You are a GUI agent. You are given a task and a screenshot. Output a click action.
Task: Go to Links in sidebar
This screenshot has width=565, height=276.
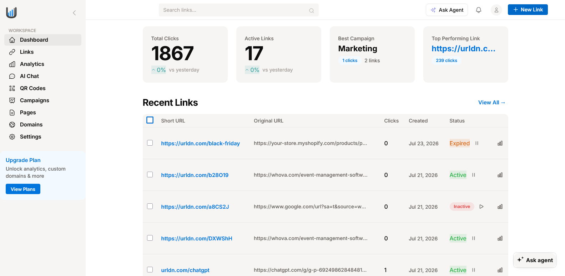coord(43,52)
